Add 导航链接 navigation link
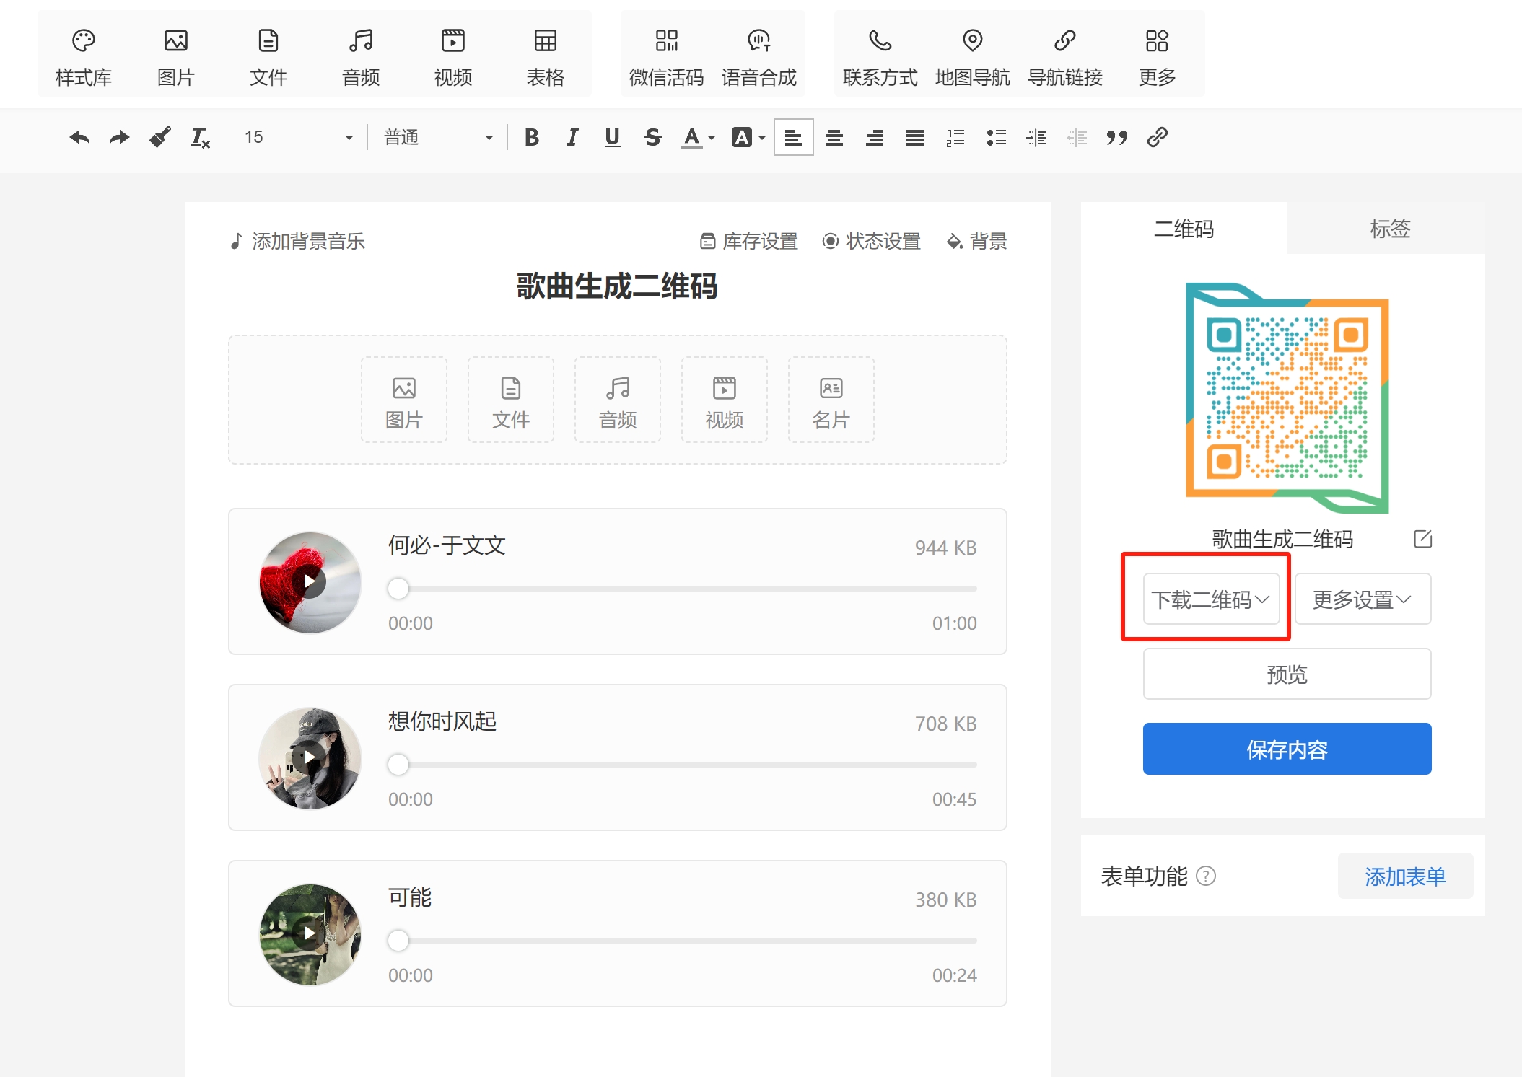The height and width of the screenshot is (1077, 1522). [1065, 58]
